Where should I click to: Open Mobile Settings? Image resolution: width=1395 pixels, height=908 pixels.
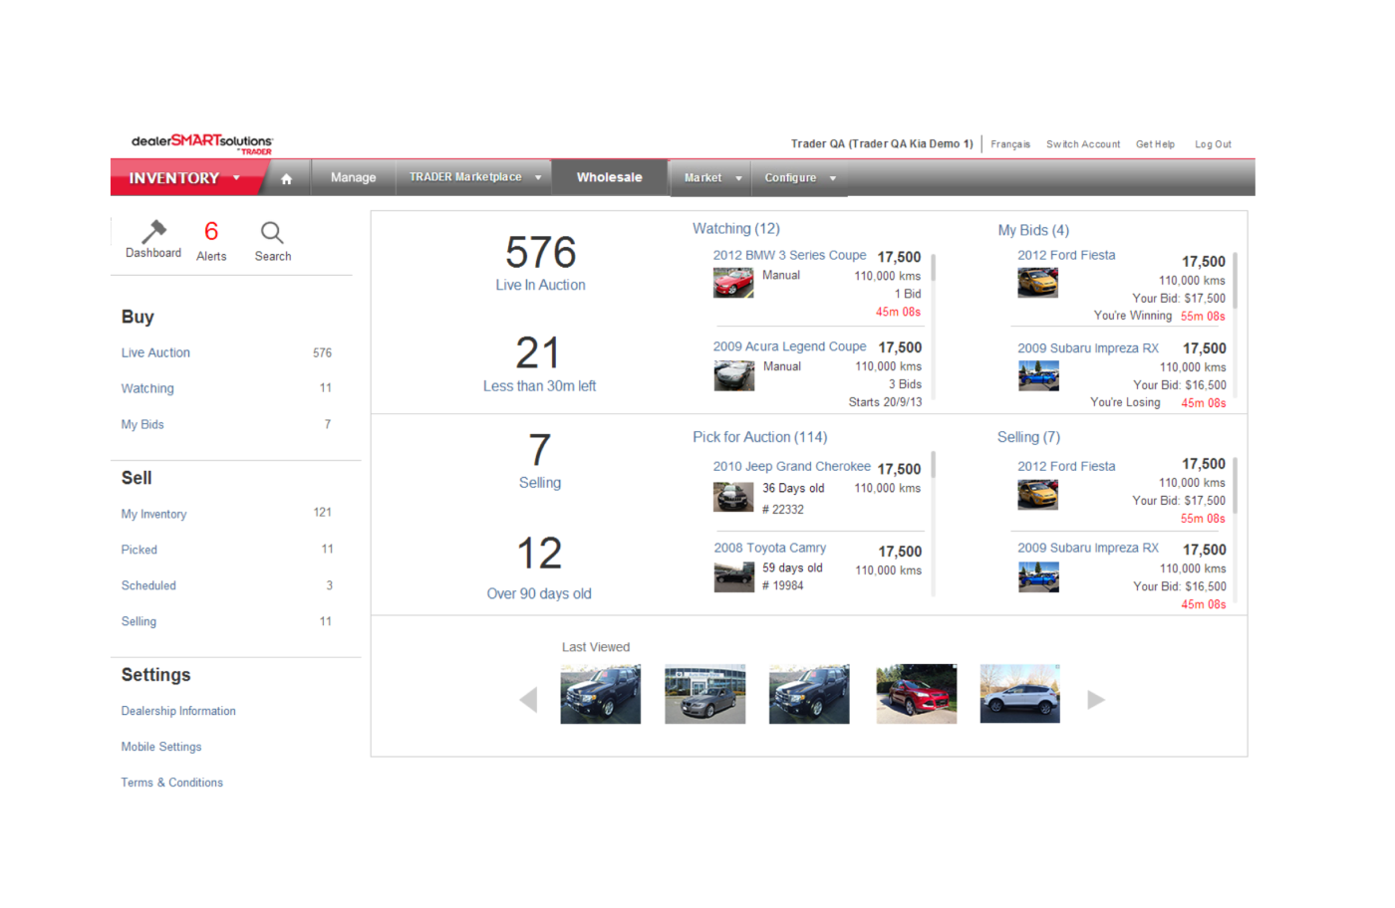pyautogui.click(x=161, y=747)
